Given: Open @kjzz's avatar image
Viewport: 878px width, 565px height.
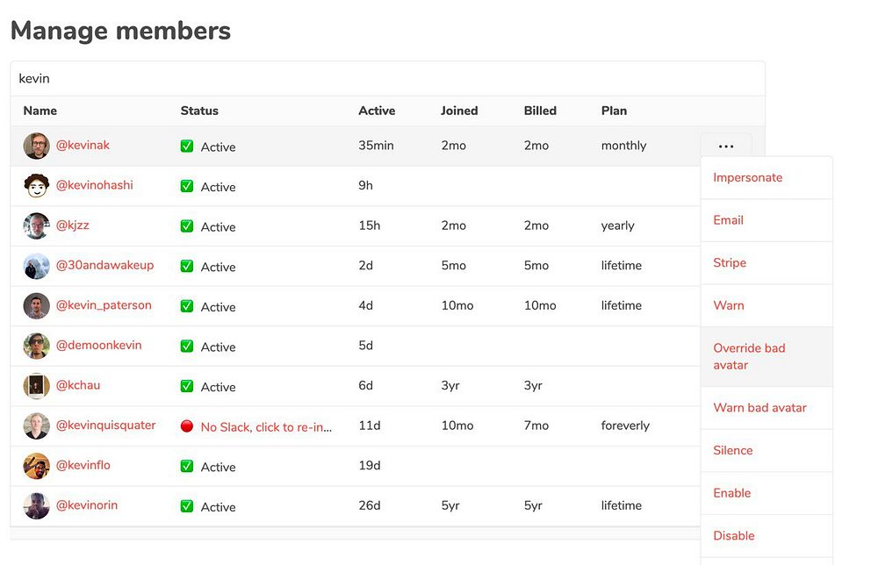Looking at the screenshot, I should [36, 225].
